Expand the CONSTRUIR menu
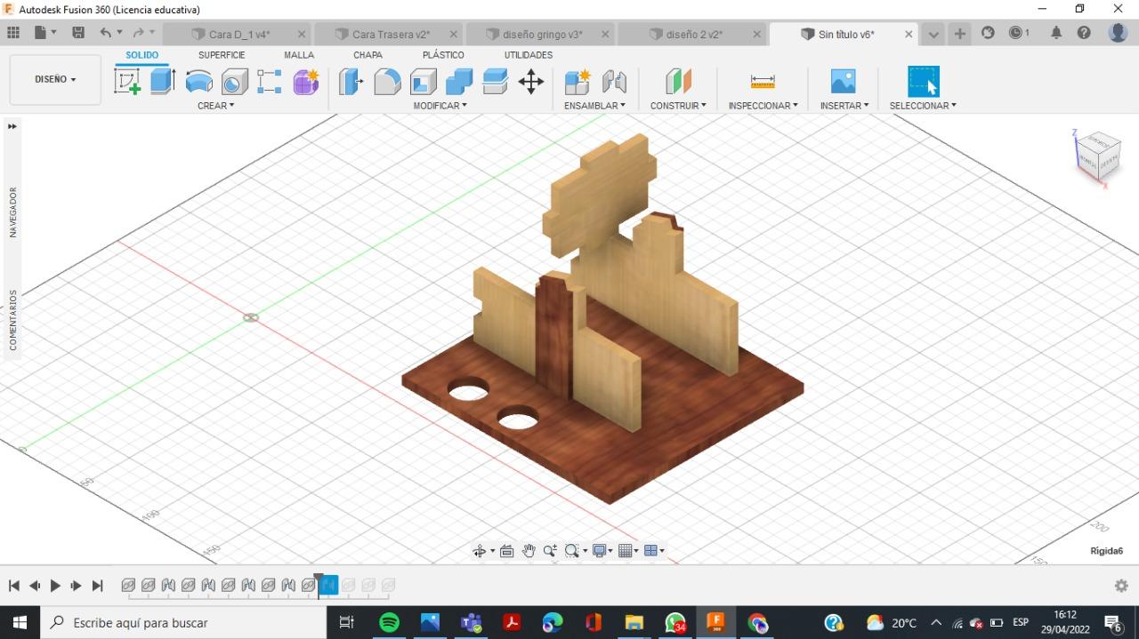The width and height of the screenshot is (1139, 639). point(678,106)
